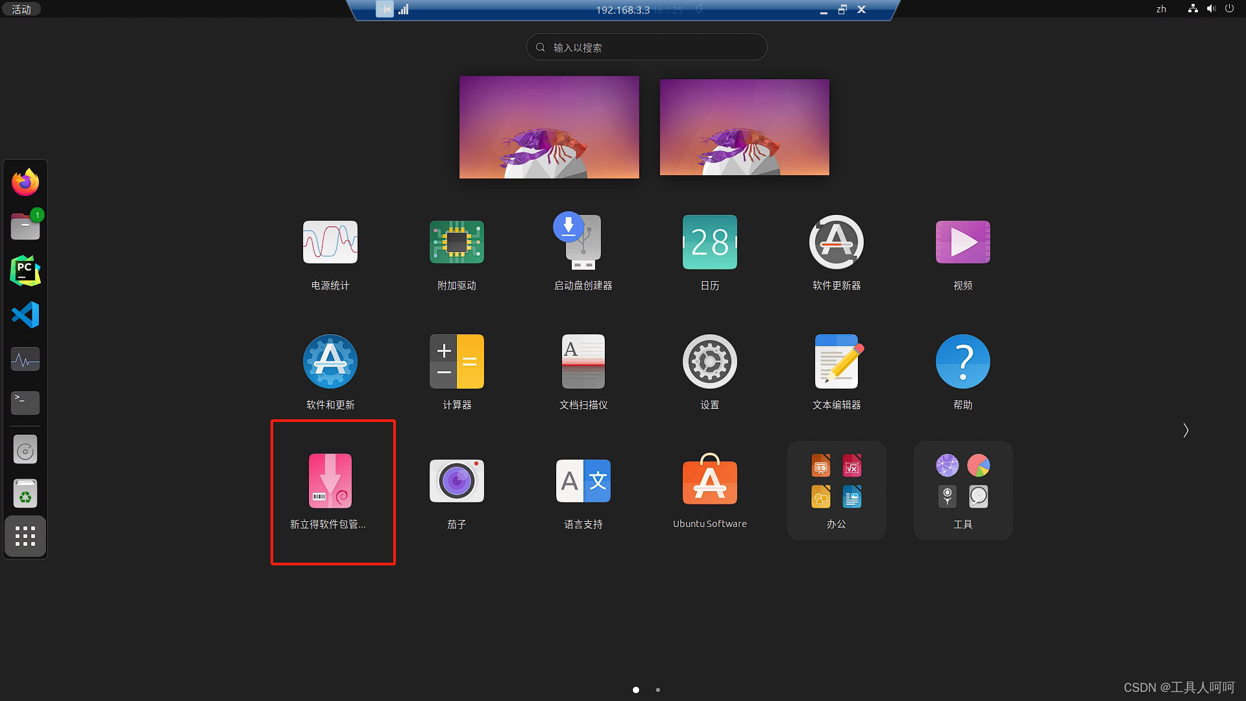Click the signal strength icon on session bar
This screenshot has width=1246, height=701.
pos(404,9)
